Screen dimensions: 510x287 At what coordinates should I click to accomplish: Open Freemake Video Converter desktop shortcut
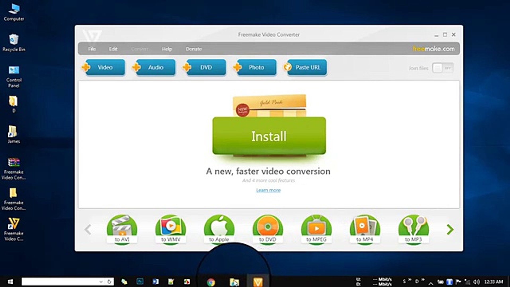point(14,229)
